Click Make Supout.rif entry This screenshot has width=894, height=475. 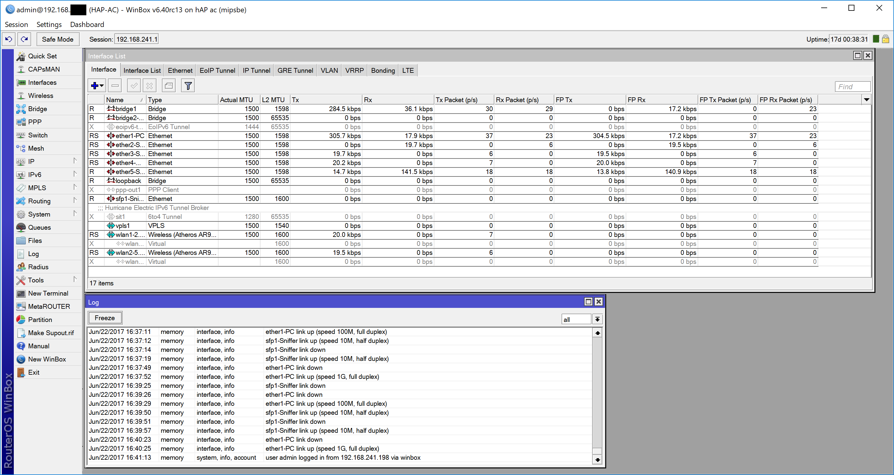48,333
